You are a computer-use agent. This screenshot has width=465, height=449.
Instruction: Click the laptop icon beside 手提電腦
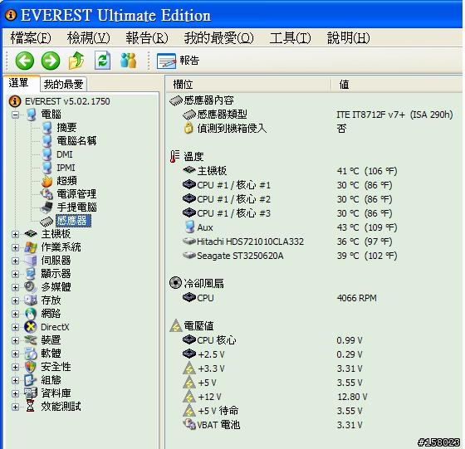tap(46, 207)
